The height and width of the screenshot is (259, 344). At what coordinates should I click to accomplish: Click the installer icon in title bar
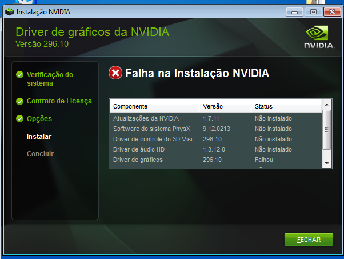coord(10,11)
